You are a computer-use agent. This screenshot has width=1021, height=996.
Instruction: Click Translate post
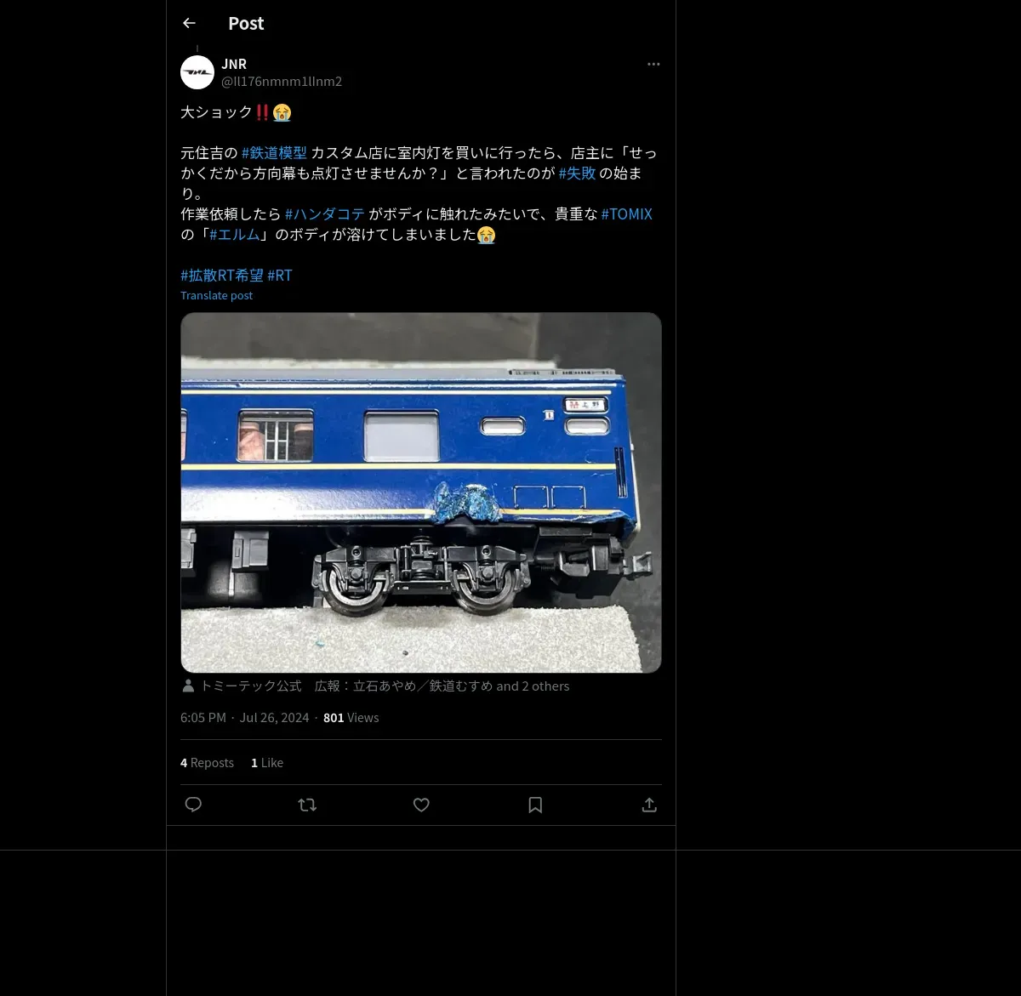click(216, 295)
